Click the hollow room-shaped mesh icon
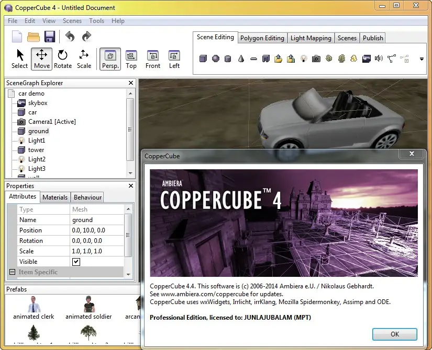This screenshot has width=432, height=350. point(266,59)
